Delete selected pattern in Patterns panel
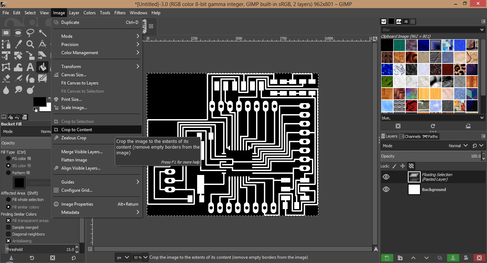The height and width of the screenshot is (263, 487). [398, 126]
